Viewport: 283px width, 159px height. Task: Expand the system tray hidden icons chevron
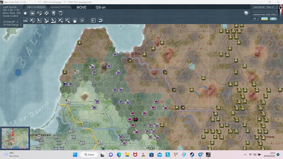point(245,155)
